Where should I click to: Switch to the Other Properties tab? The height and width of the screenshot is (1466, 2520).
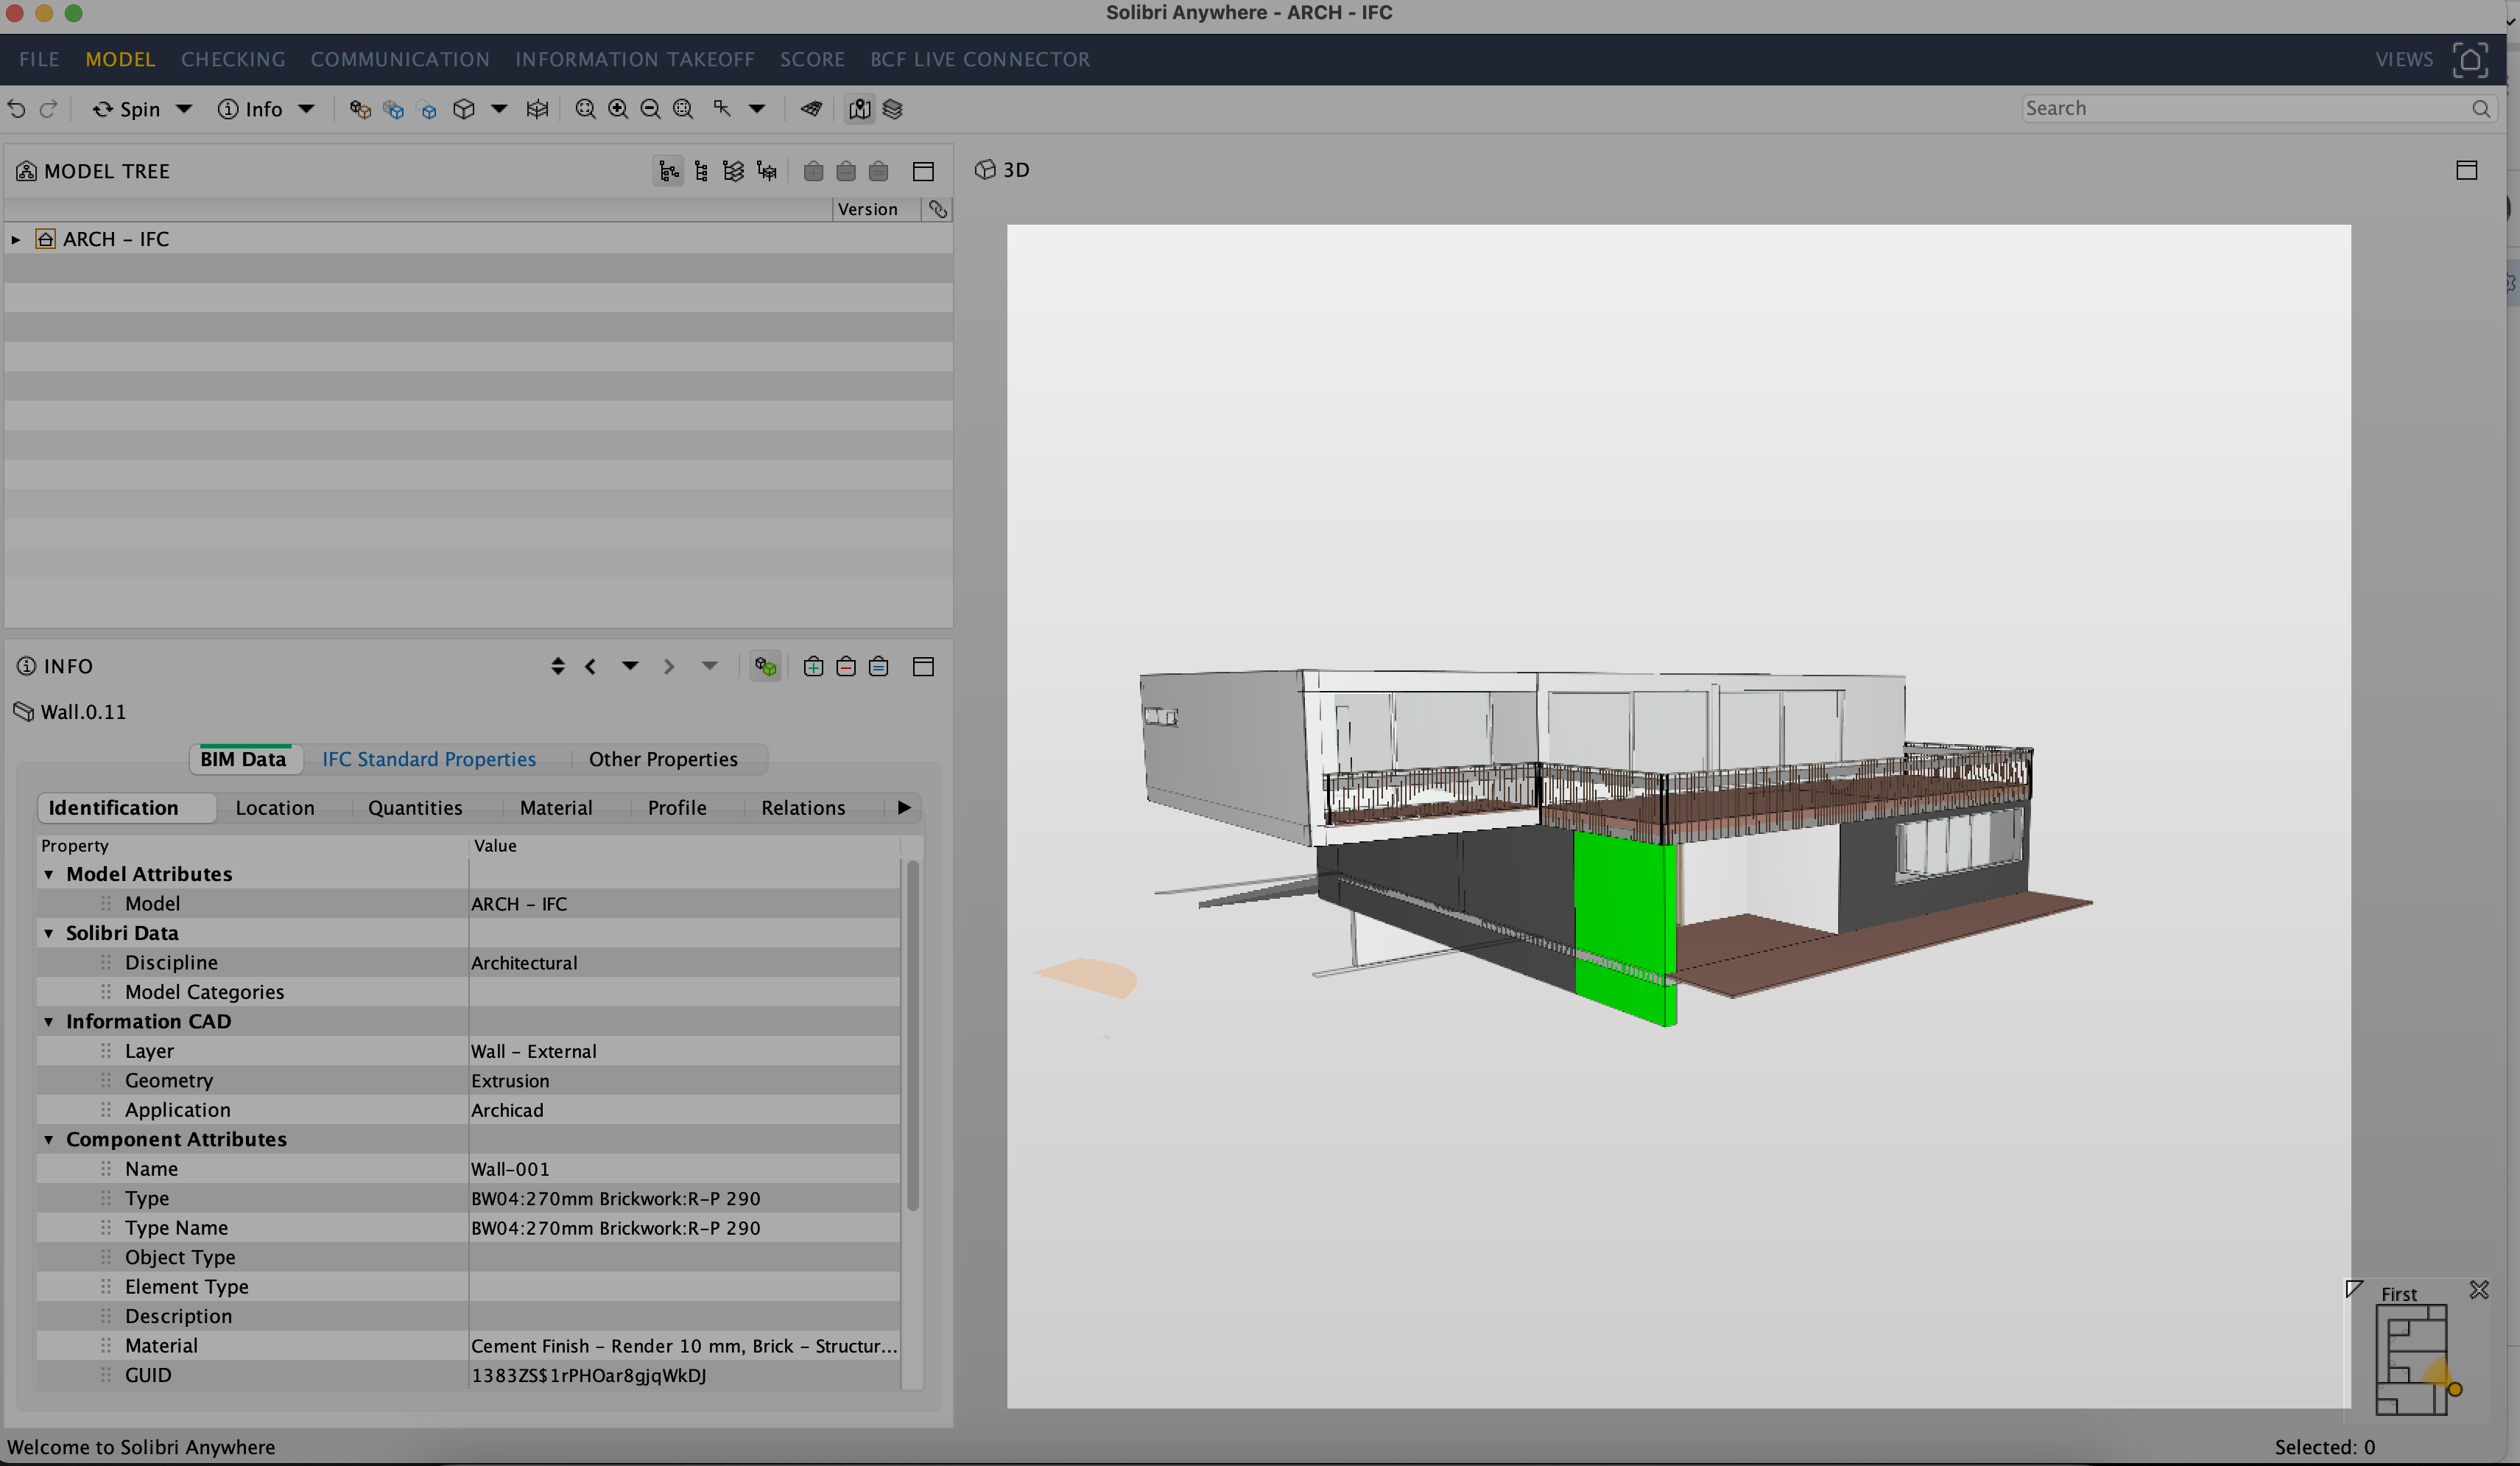click(x=663, y=759)
